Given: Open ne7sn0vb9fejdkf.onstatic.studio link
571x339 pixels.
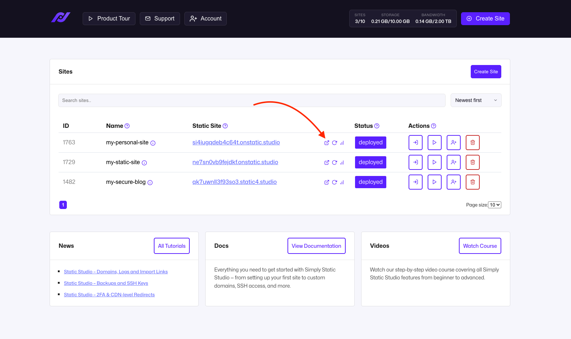Looking at the screenshot, I should (x=235, y=162).
